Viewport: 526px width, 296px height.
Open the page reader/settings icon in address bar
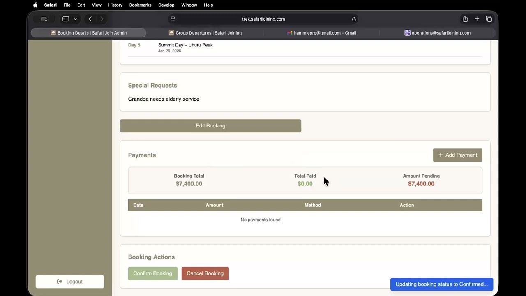[x=173, y=19]
